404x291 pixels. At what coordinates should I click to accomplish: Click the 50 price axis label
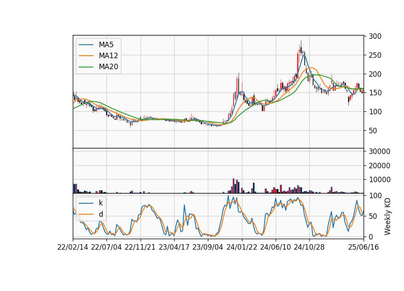373,131
